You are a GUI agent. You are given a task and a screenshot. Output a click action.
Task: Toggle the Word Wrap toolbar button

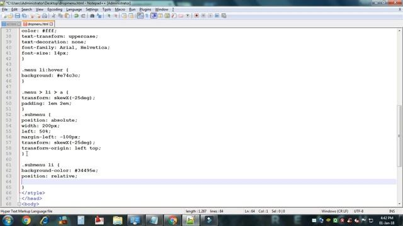pos(140,16)
